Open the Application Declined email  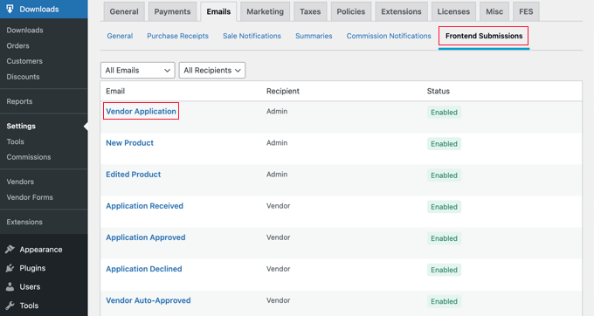[x=144, y=269]
